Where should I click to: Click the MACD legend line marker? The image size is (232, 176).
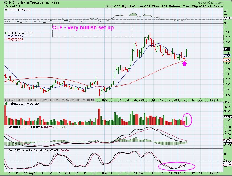[x=6, y=127]
